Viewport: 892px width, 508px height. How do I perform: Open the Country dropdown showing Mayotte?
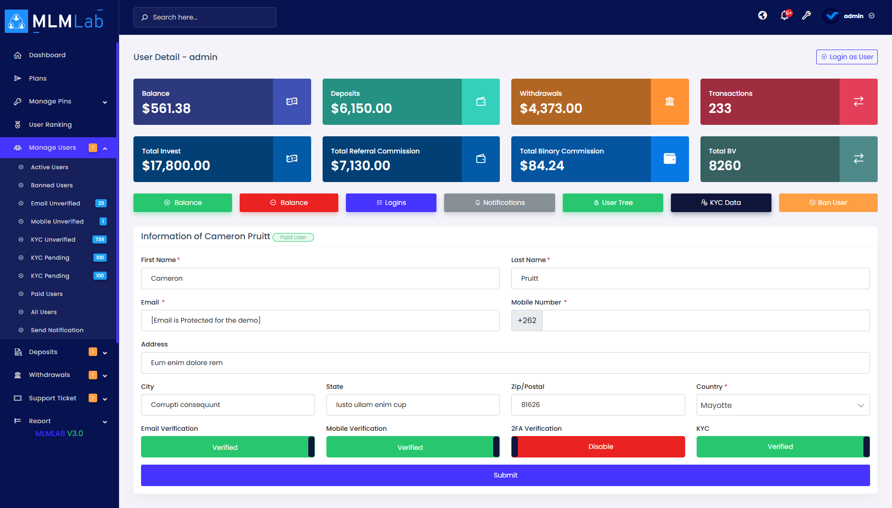[783, 405]
